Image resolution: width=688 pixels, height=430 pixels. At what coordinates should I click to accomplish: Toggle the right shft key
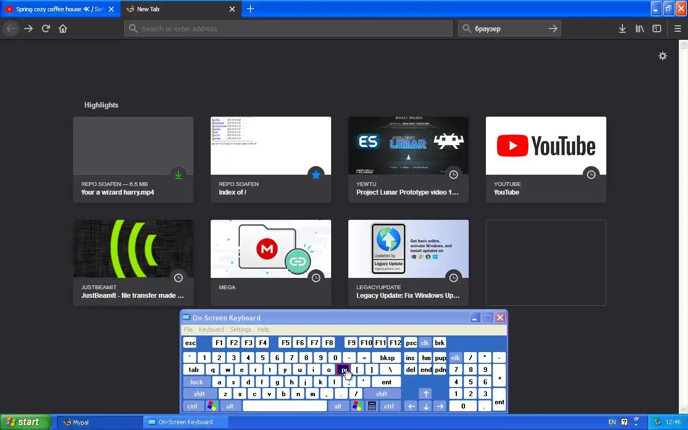click(382, 394)
